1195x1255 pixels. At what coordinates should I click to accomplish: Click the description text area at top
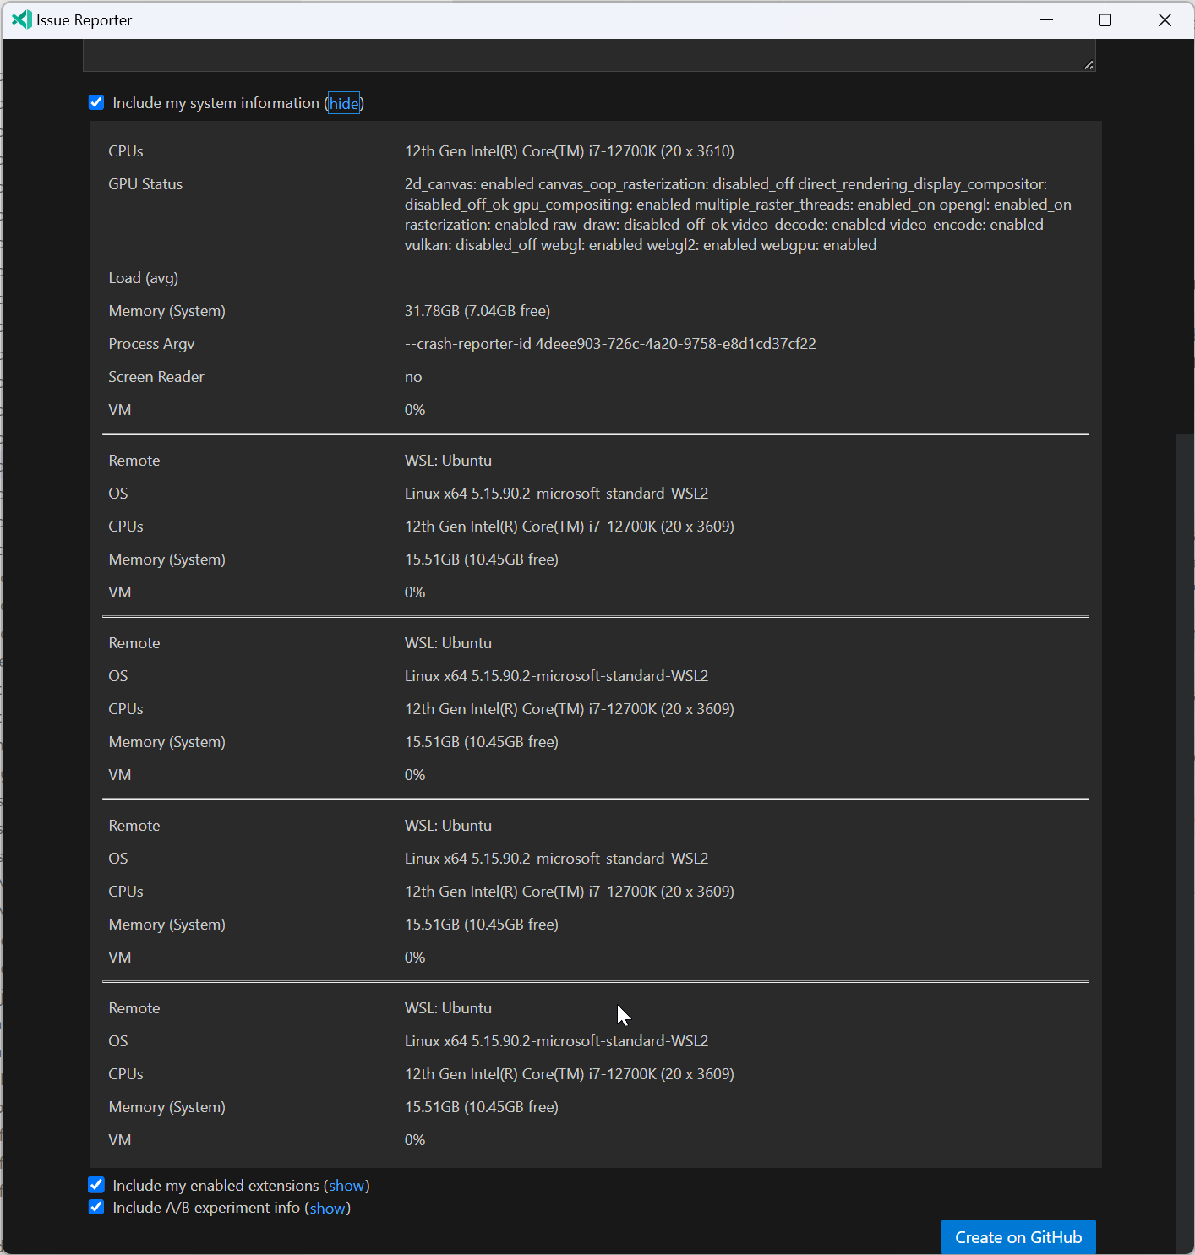pyautogui.click(x=589, y=55)
